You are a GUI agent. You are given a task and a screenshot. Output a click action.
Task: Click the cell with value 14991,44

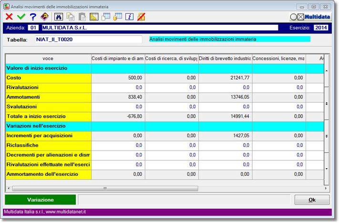tap(225, 116)
